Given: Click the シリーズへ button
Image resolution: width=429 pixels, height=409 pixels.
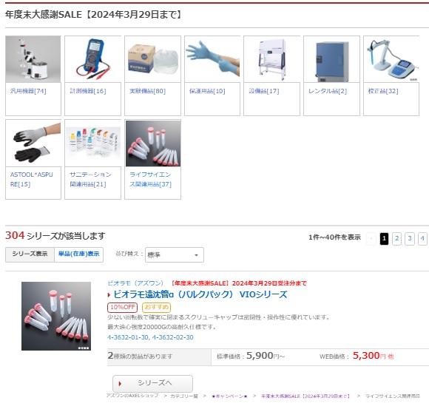Looking at the screenshot, I should pos(152,383).
